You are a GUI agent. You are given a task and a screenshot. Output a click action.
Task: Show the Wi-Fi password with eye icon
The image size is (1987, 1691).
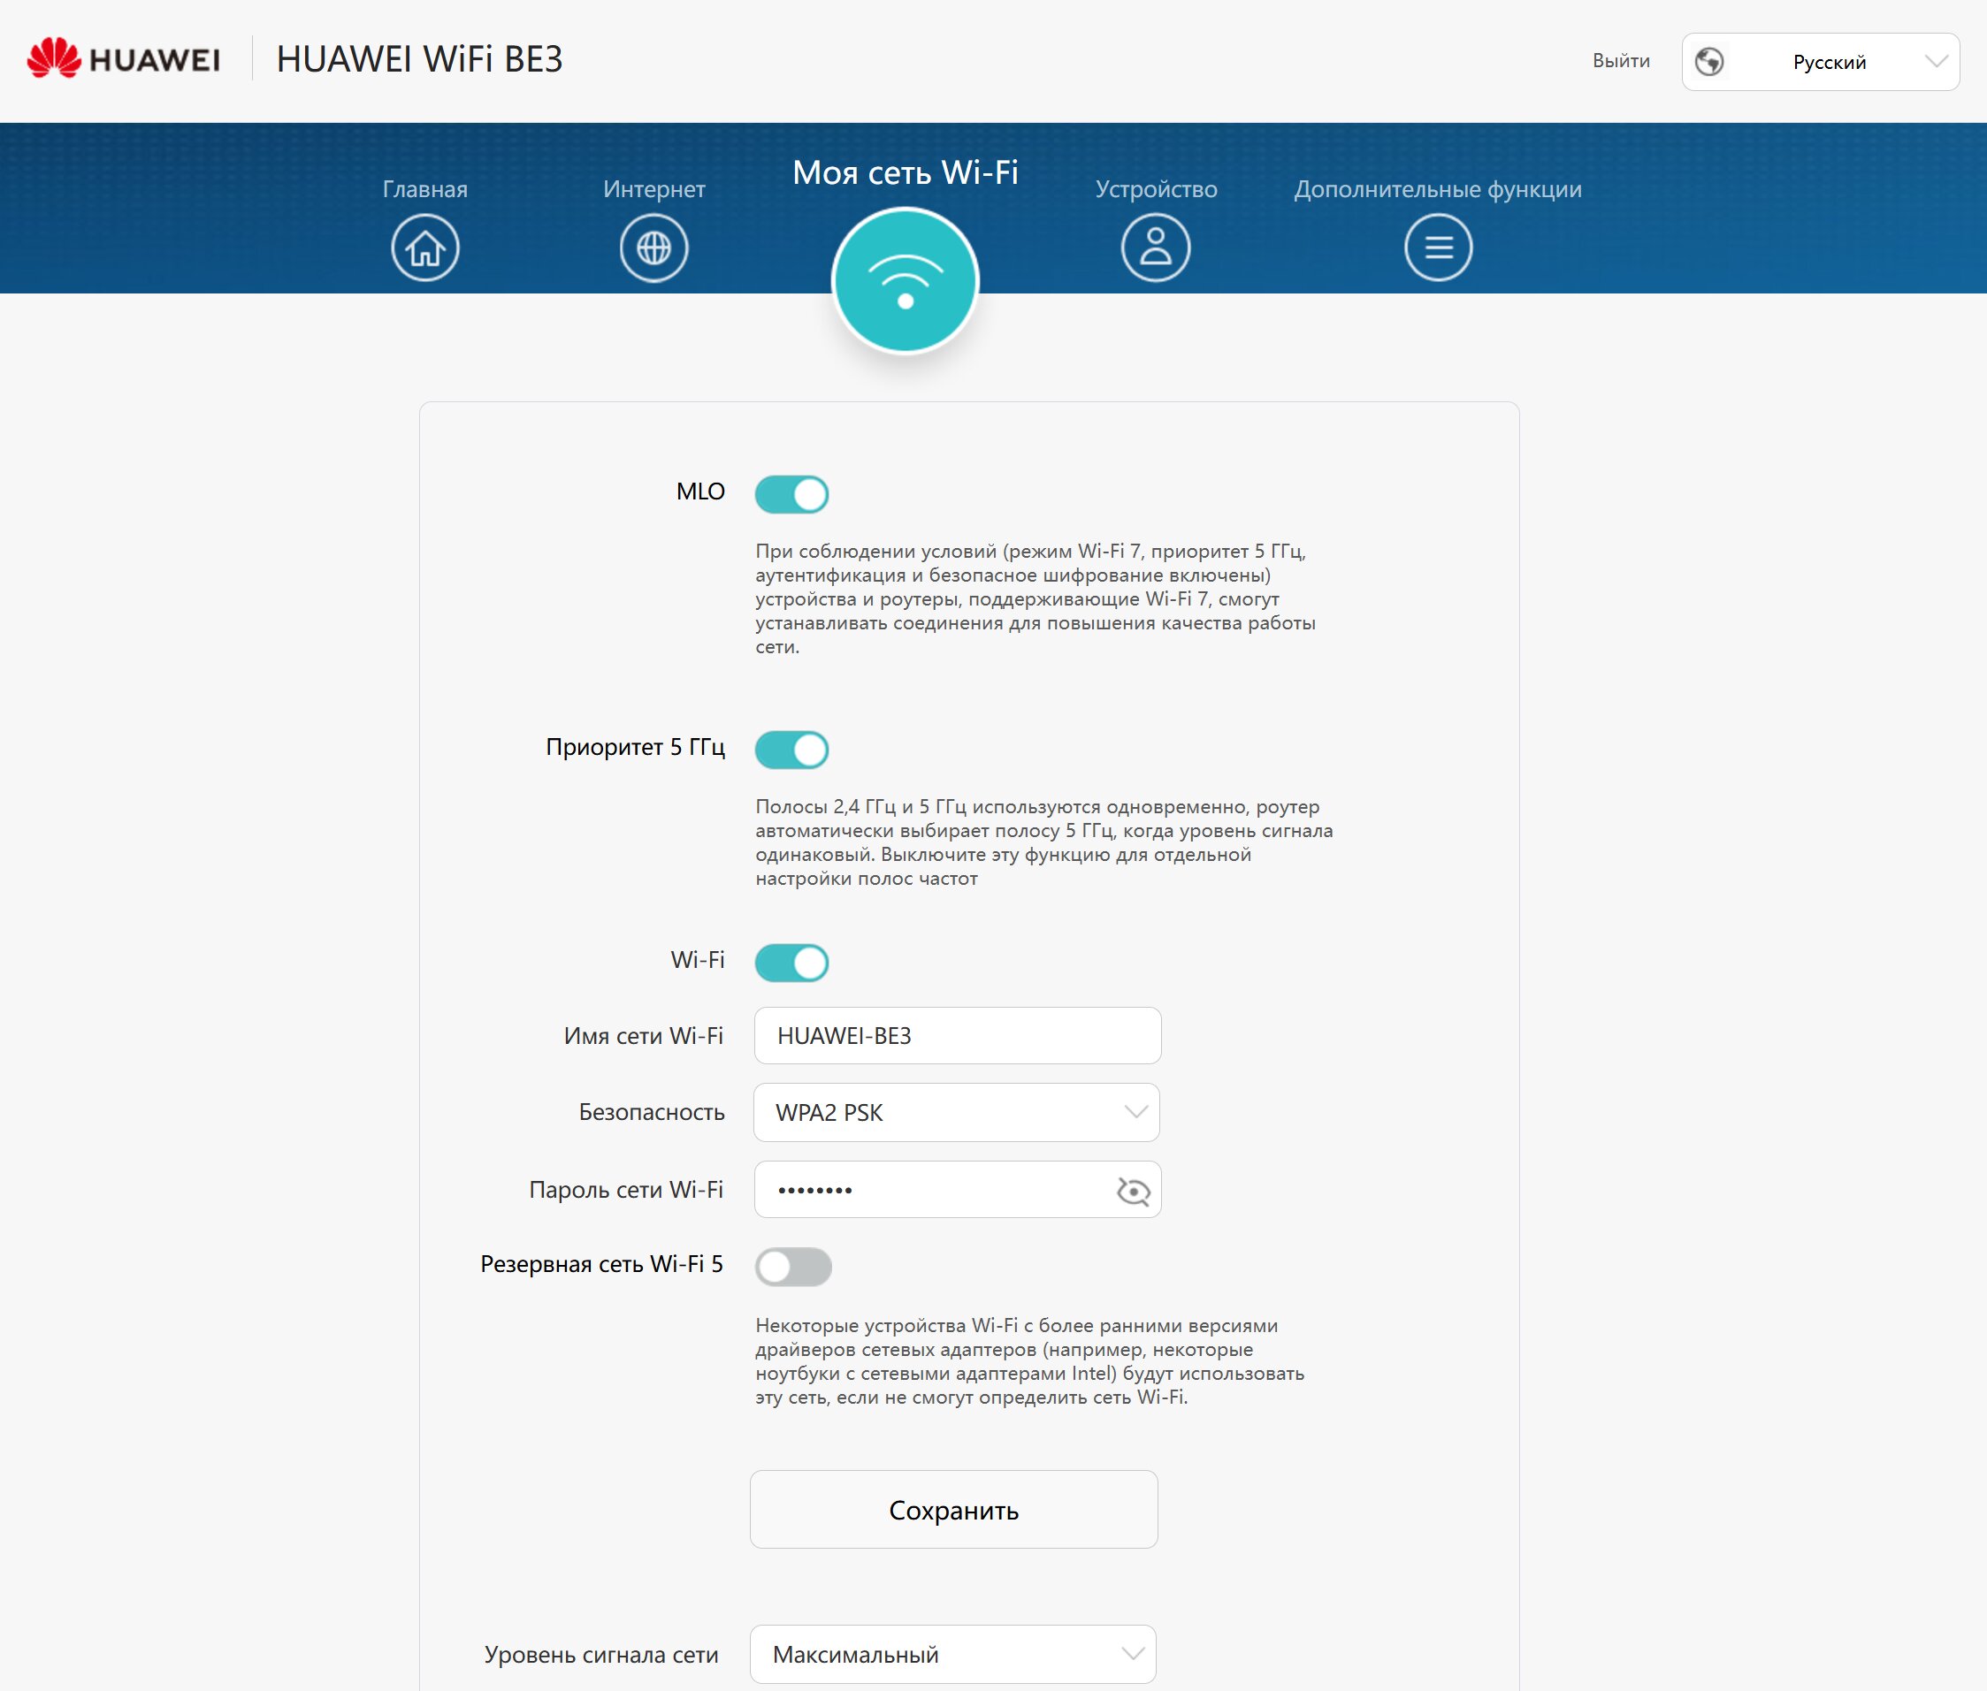point(1133,1191)
